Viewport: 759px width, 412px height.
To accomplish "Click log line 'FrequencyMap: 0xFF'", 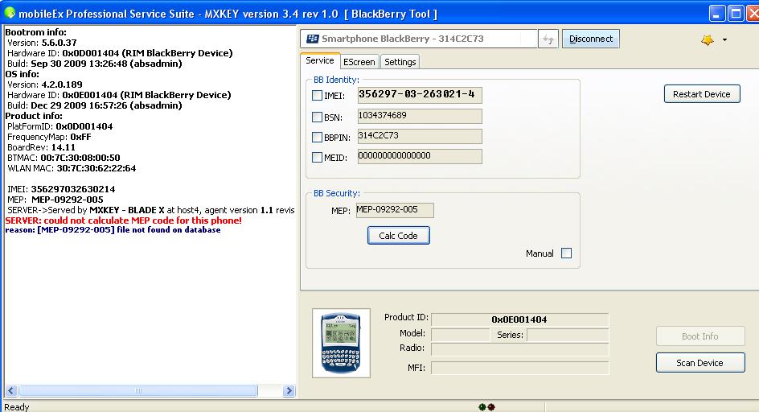I will pyautogui.click(x=49, y=137).
